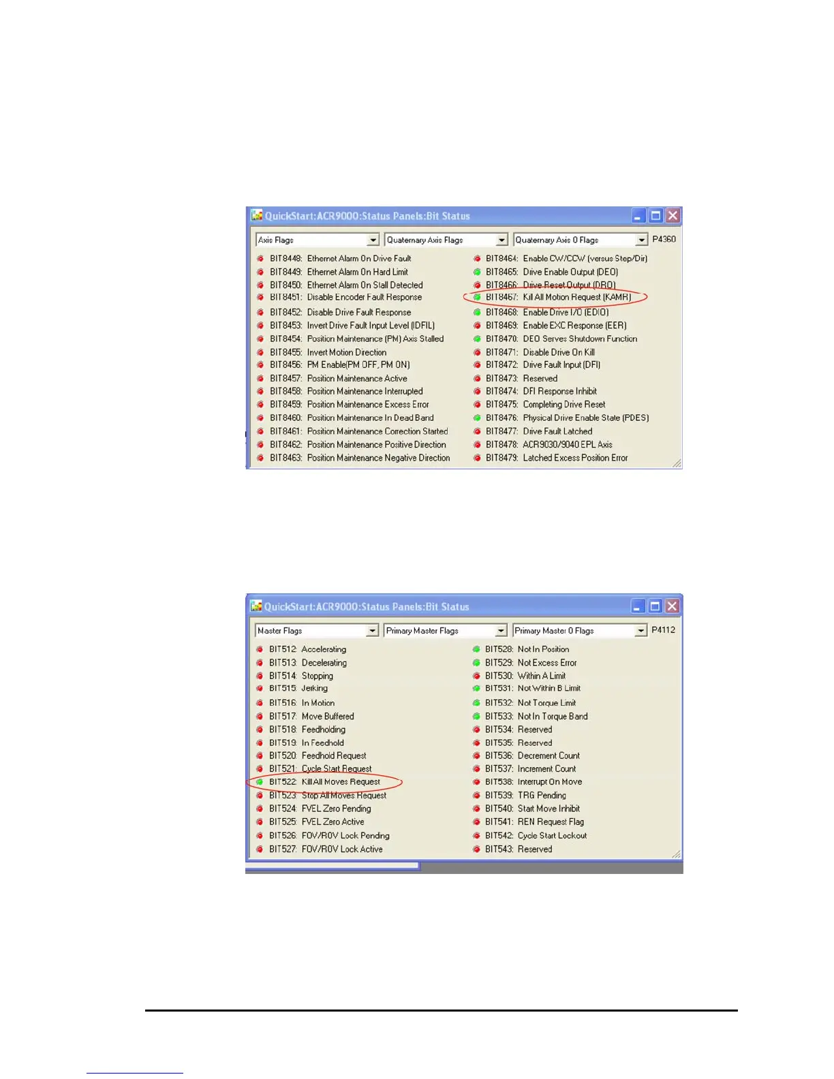Toggle BIT8470 DEO Serves Shutdown Function indicator
Image resolution: width=834 pixels, height=1079 pixels.
tap(477, 339)
